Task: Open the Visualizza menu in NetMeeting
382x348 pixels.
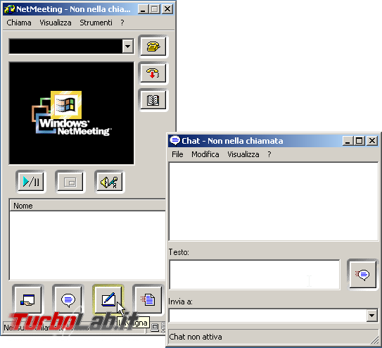Action: tap(56, 23)
